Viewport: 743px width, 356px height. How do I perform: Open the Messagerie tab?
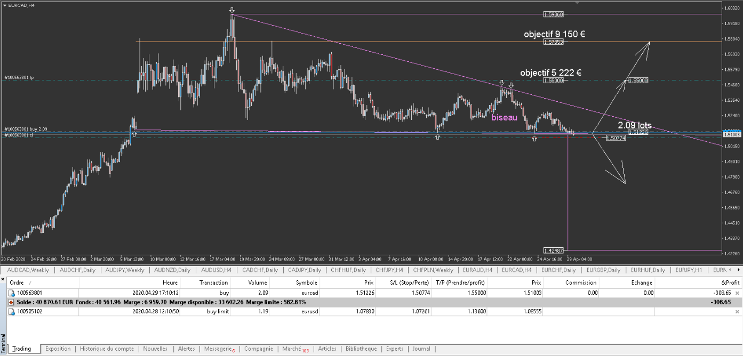pos(219,349)
